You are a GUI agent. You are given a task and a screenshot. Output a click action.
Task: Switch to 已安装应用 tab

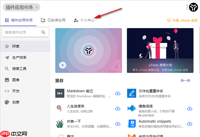[x=53, y=20]
